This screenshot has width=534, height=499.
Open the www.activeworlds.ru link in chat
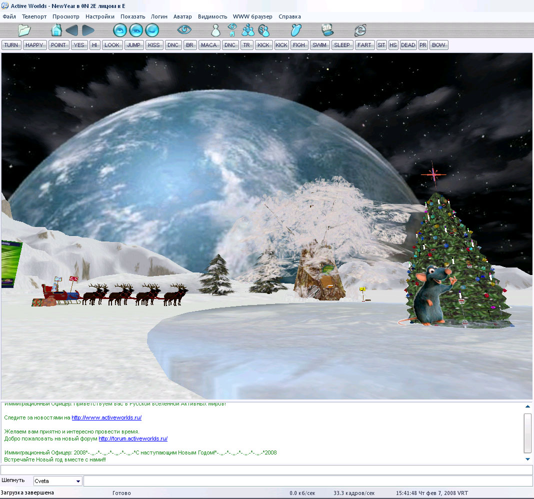(x=106, y=417)
